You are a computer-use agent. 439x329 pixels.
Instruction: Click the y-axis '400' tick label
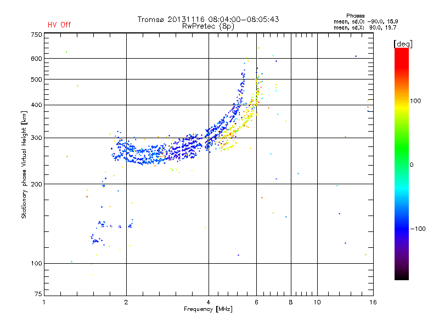[x=36, y=105]
